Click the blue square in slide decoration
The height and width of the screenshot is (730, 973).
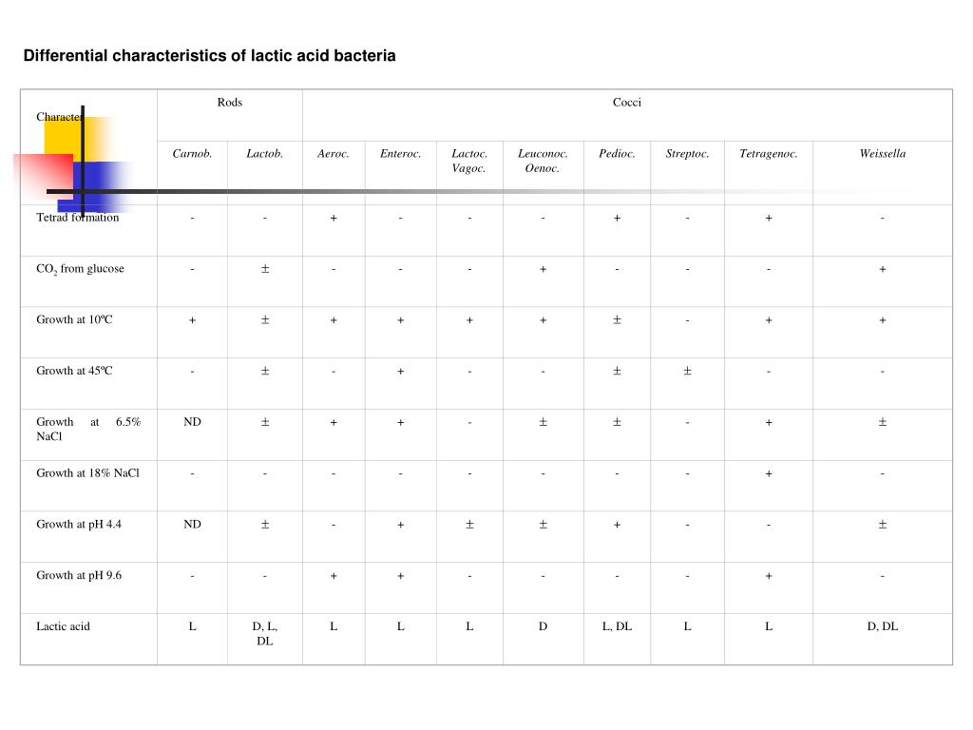(96, 187)
